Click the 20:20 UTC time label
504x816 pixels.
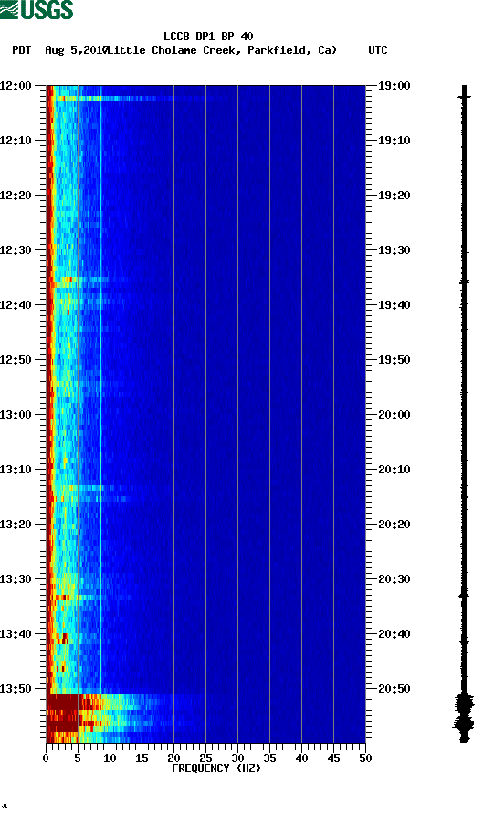click(x=394, y=525)
